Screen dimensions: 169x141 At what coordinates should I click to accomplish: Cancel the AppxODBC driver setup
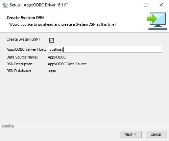coord(156,134)
